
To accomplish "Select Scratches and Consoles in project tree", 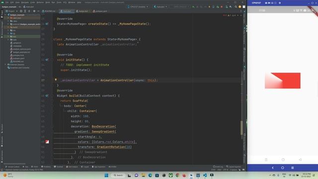I will point(18,68).
